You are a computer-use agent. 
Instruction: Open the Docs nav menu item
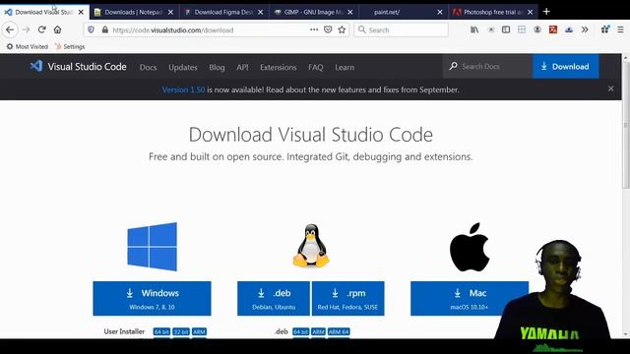click(x=149, y=68)
